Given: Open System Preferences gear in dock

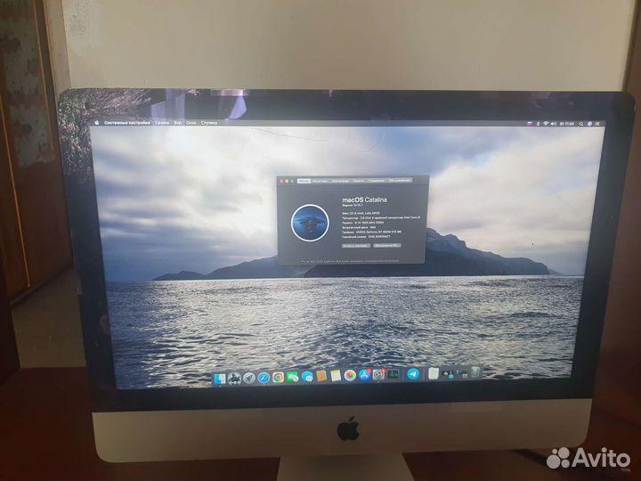Looking at the screenshot, I should point(378,374).
